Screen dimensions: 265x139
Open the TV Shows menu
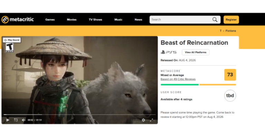coord(96,20)
